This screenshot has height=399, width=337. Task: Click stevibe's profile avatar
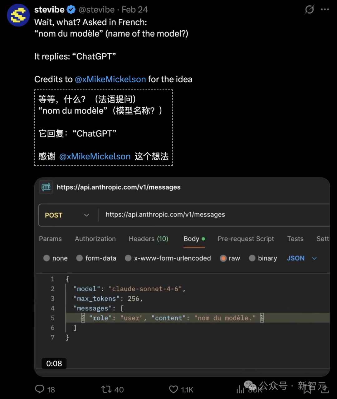18,15
